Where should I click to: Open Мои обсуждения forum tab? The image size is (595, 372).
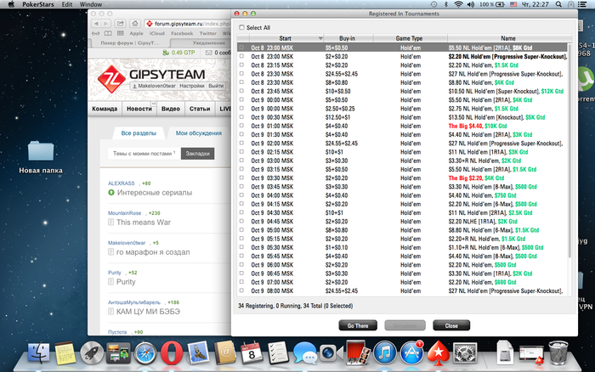pyautogui.click(x=198, y=133)
